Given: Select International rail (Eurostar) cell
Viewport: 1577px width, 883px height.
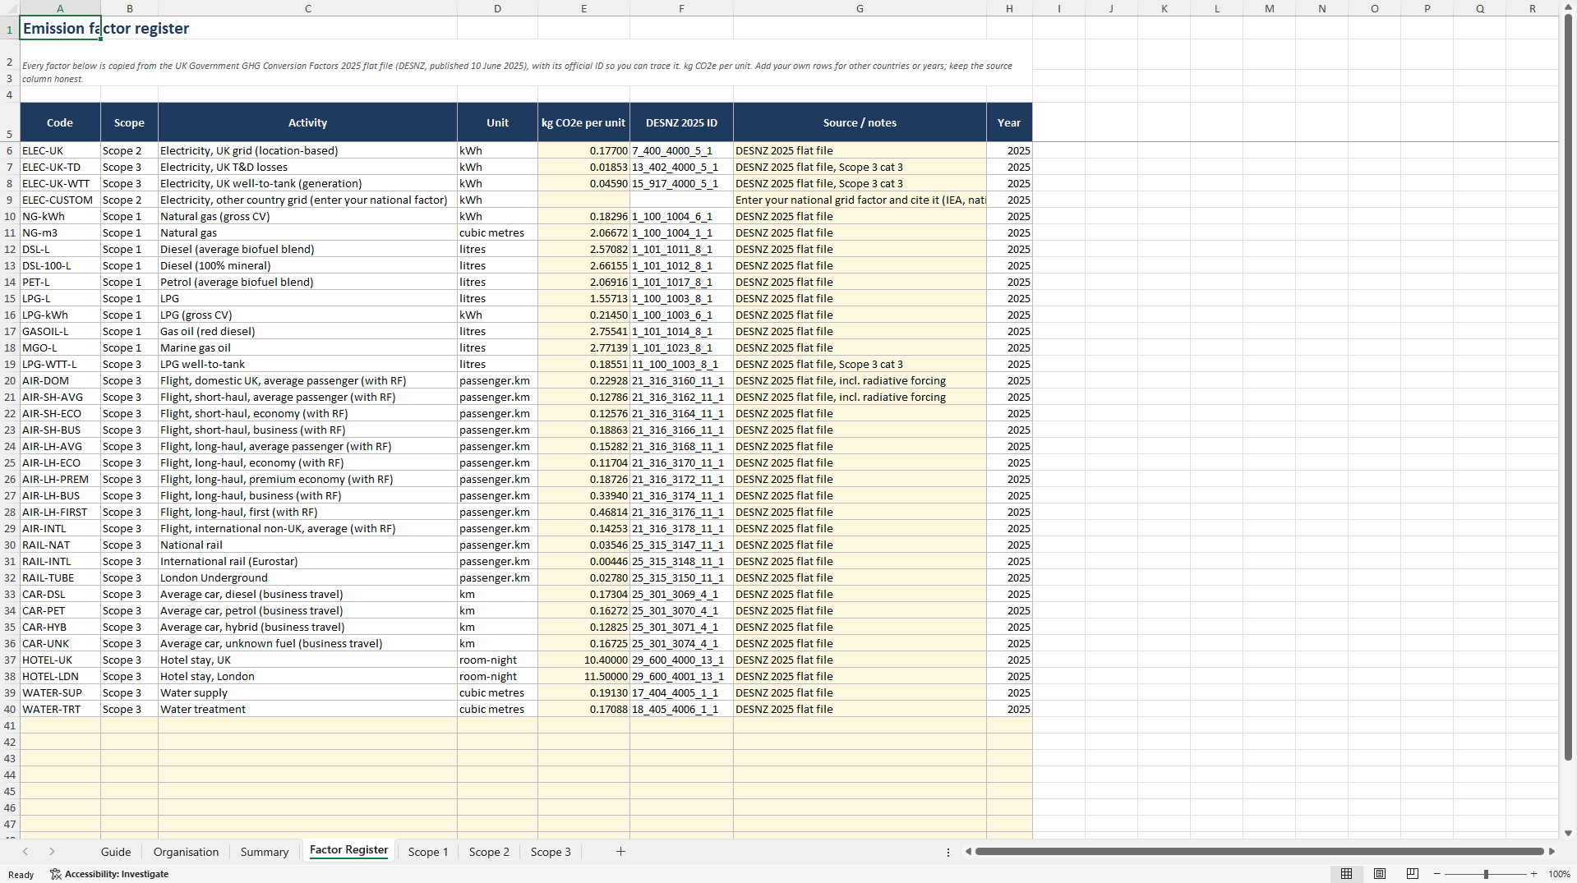Looking at the screenshot, I should tap(307, 561).
